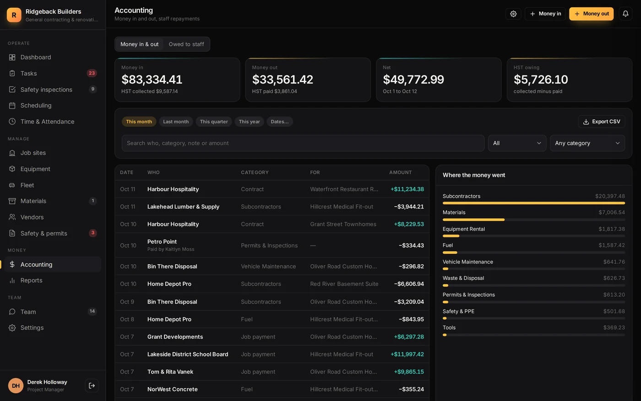The image size is (641, 401).
Task: Sort by the DATE column header
Action: click(126, 172)
